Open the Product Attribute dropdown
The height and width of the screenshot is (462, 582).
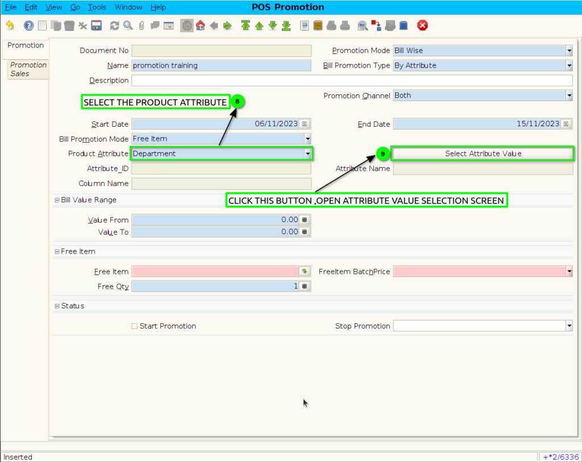click(x=307, y=153)
